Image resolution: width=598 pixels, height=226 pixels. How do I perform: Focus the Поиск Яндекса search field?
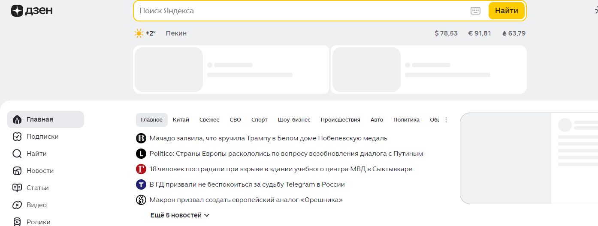coord(300,11)
